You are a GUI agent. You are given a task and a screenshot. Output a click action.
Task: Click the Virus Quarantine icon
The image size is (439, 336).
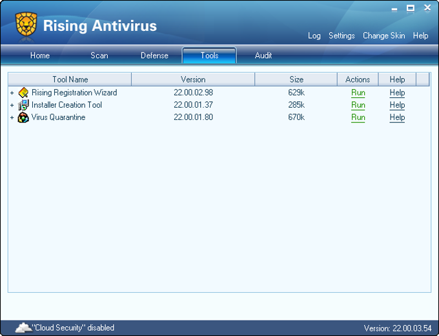click(x=23, y=117)
